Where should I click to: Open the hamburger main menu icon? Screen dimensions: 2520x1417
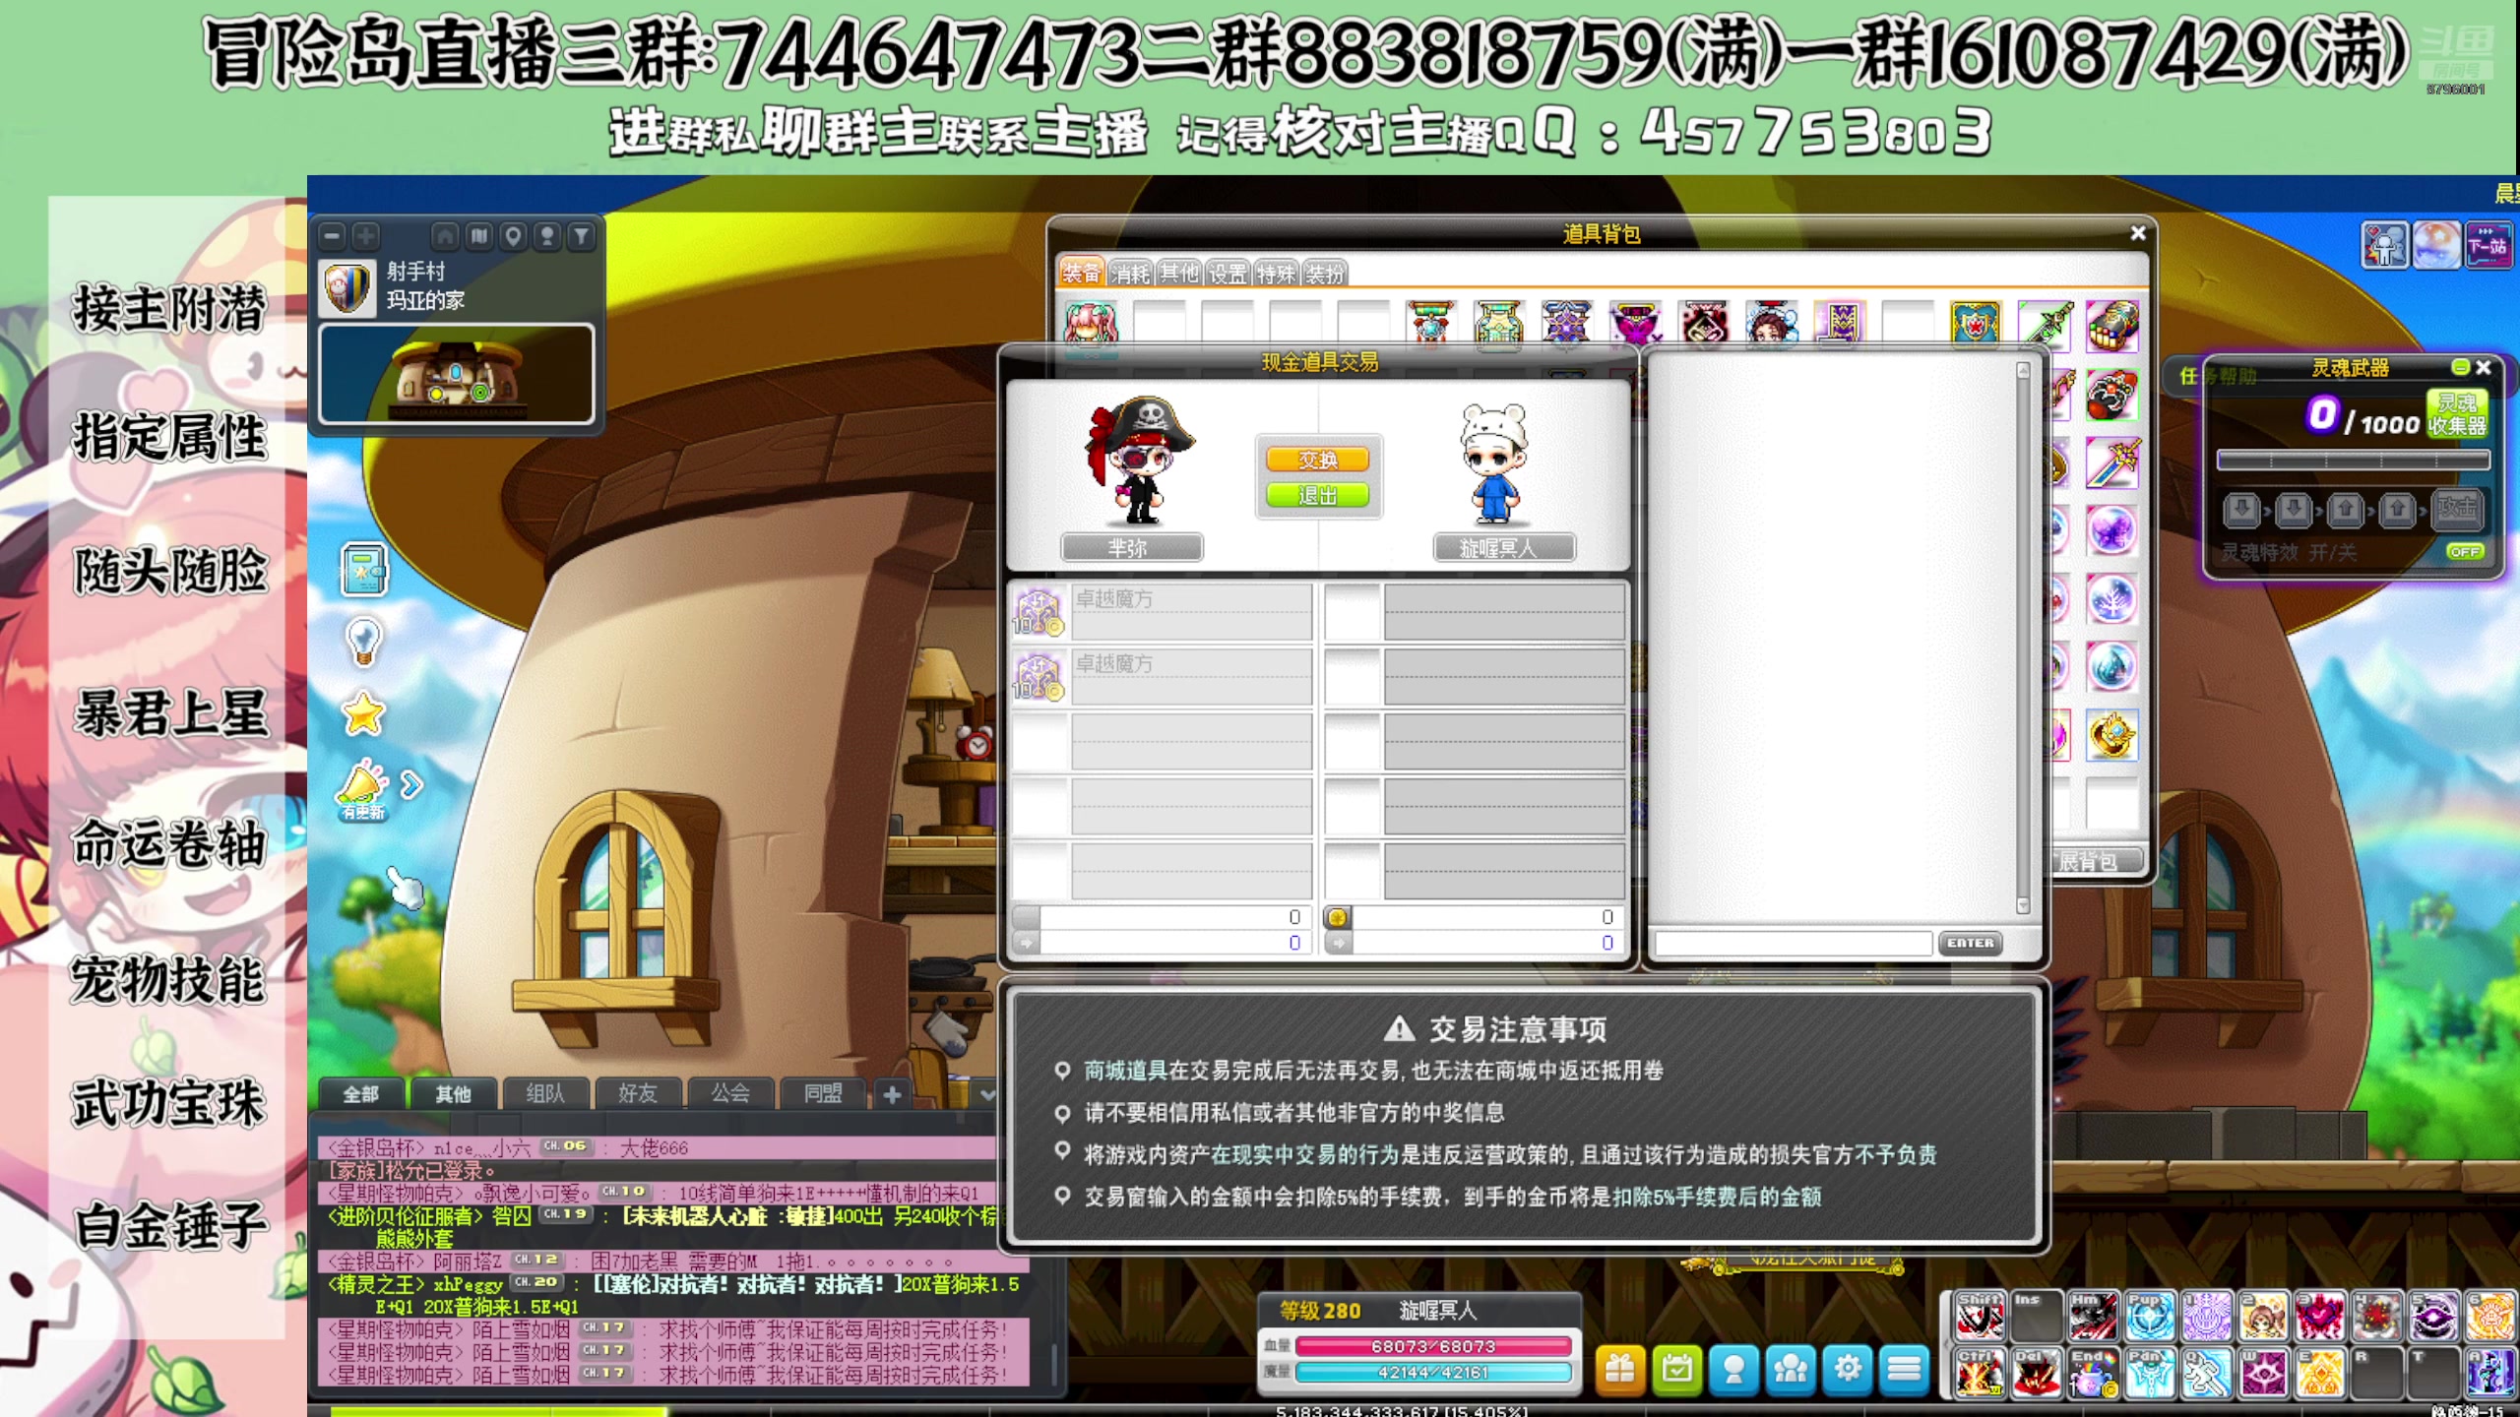click(x=1905, y=1369)
